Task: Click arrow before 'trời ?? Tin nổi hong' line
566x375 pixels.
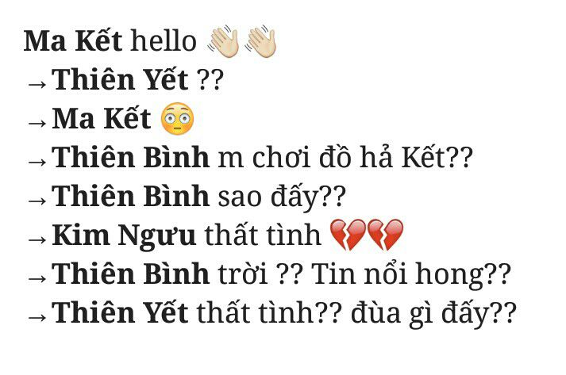Action: point(37,278)
